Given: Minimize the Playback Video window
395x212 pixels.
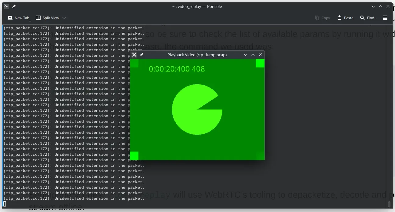Looking at the screenshot, I should click(x=246, y=55).
